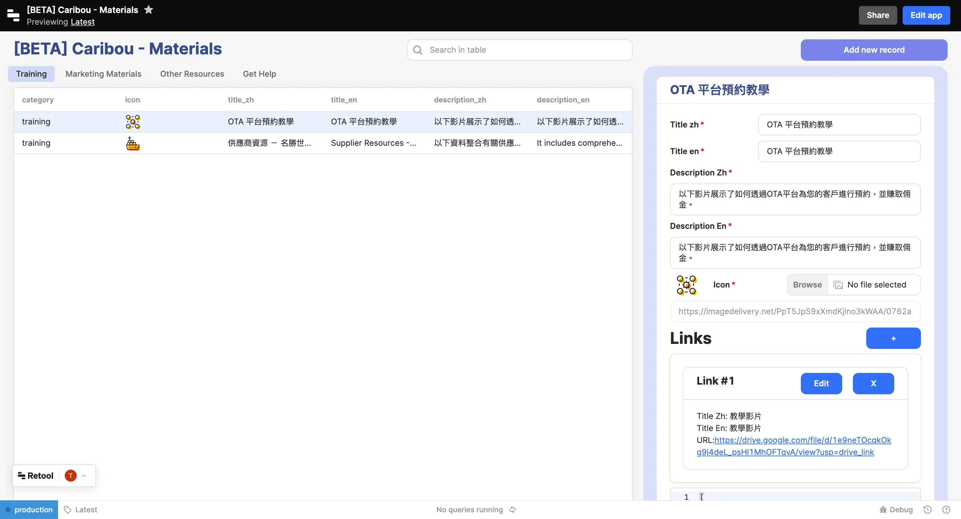Open the Debug panel via the bug icon
This screenshot has width=961, height=519.
click(x=883, y=509)
